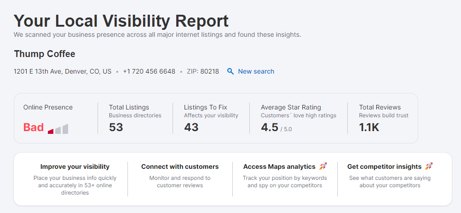Click the rocket icon beside Get competitor insights
461x213 pixels.
tap(429, 166)
